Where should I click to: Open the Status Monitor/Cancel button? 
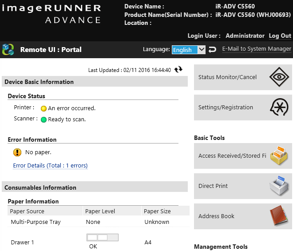pyautogui.click(x=243, y=77)
